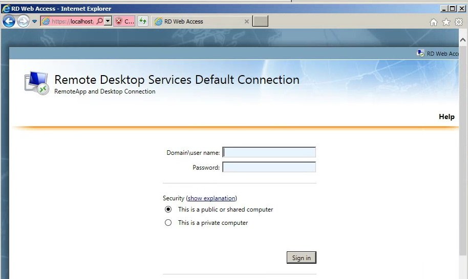Click the search magnifier in address bar
This screenshot has height=279, width=468.
[x=100, y=21]
